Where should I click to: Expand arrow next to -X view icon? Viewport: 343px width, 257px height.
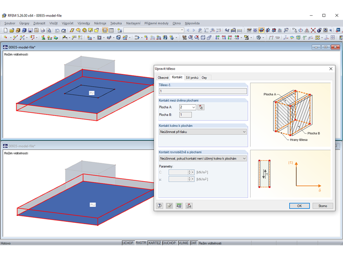click(x=241, y=38)
